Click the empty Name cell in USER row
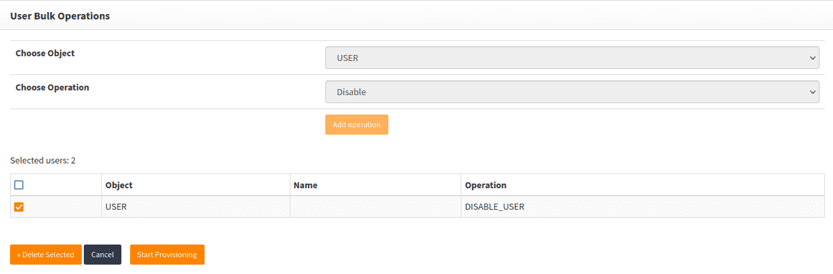The width and height of the screenshot is (833, 274). [x=375, y=207]
